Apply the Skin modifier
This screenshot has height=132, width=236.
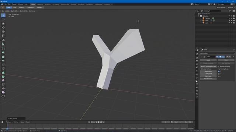(208, 60)
